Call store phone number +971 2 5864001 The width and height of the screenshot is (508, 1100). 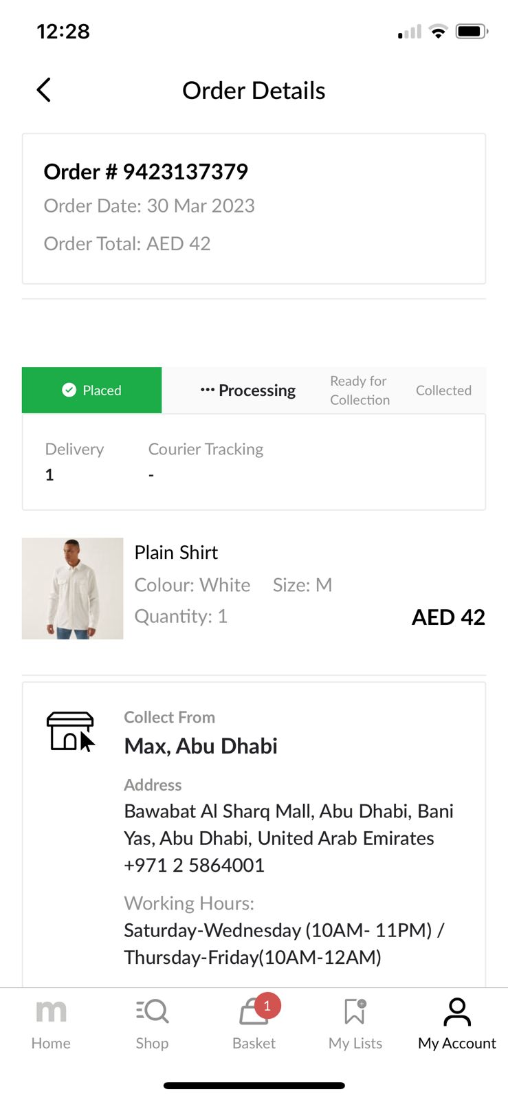pos(194,866)
